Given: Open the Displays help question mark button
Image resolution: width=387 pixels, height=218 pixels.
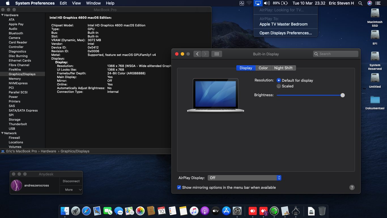Looking at the screenshot, I should (352, 187).
